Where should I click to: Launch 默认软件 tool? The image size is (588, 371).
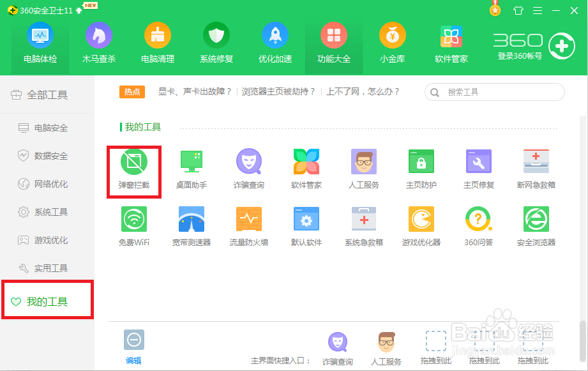[306, 227]
